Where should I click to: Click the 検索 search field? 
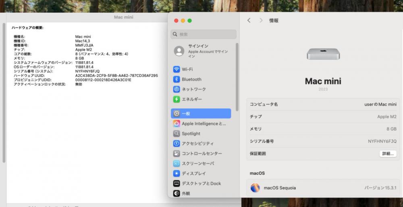pos(203,34)
